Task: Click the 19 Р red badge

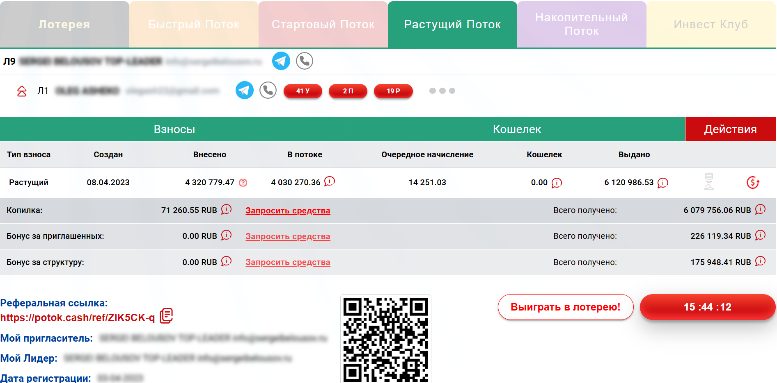Action: pos(393,91)
